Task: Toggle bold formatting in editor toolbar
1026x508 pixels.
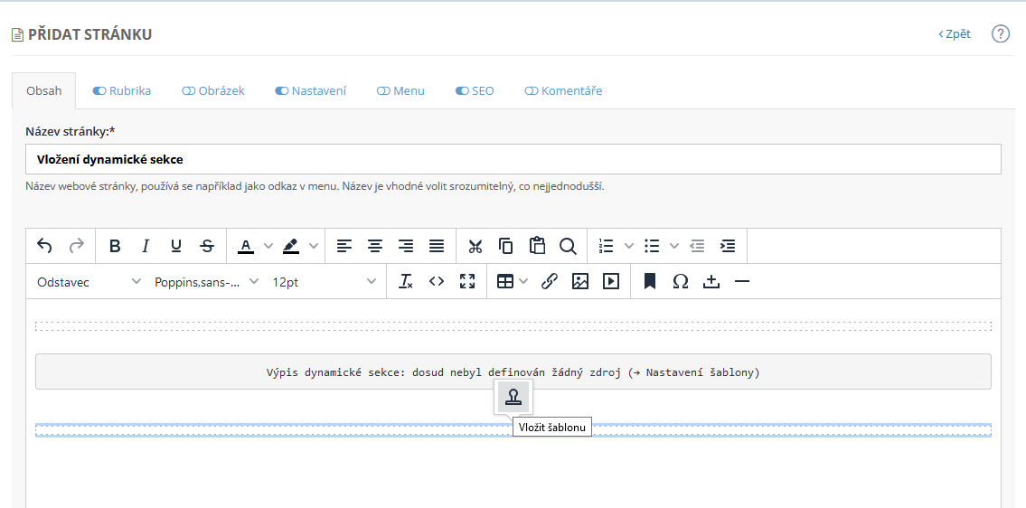Action: pyautogui.click(x=115, y=246)
